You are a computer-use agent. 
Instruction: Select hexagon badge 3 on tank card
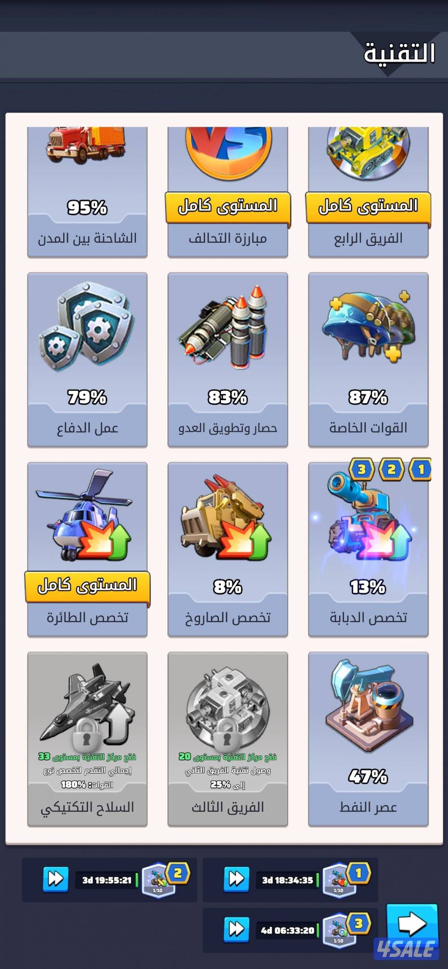pos(361,469)
